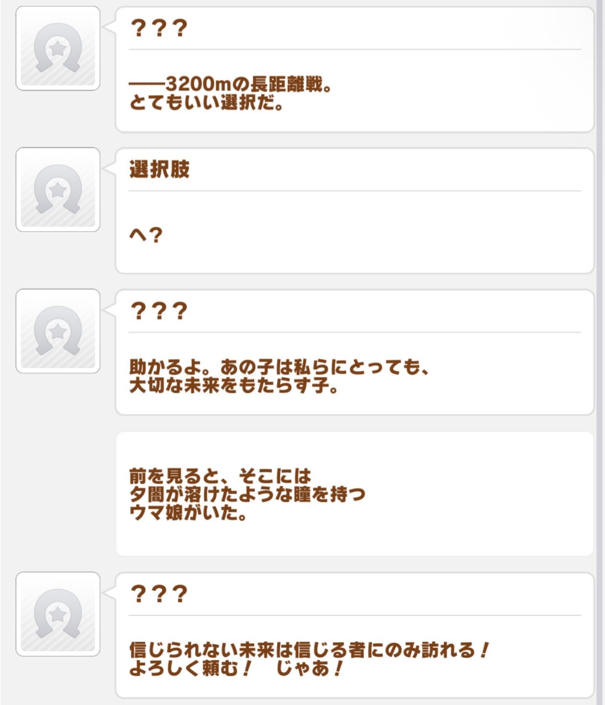Select 夕闇が溶けたような瞳を持つ narration line
The width and height of the screenshot is (605, 705).
pyautogui.click(x=247, y=494)
